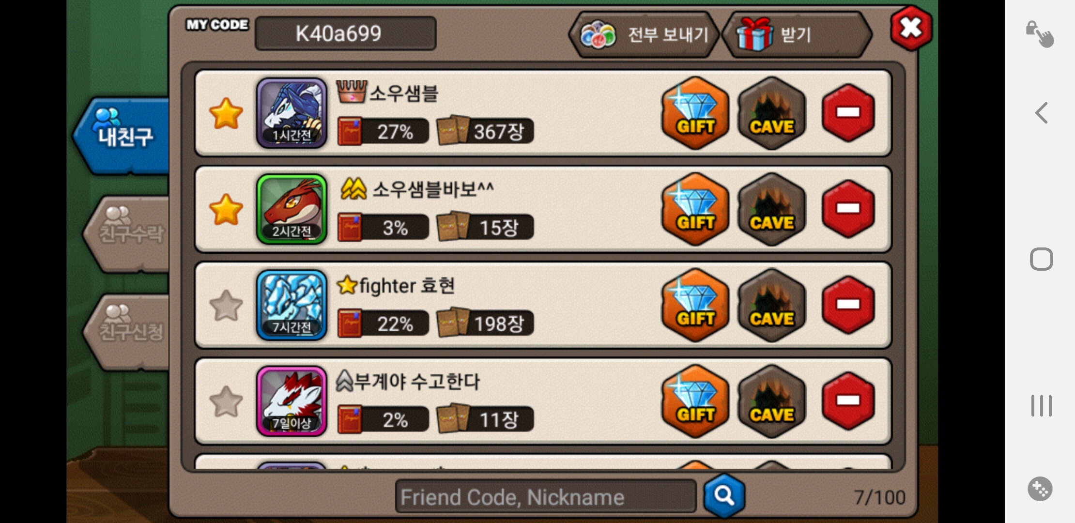Select the 내친구 tab
1075x523 pixels.
(x=122, y=136)
